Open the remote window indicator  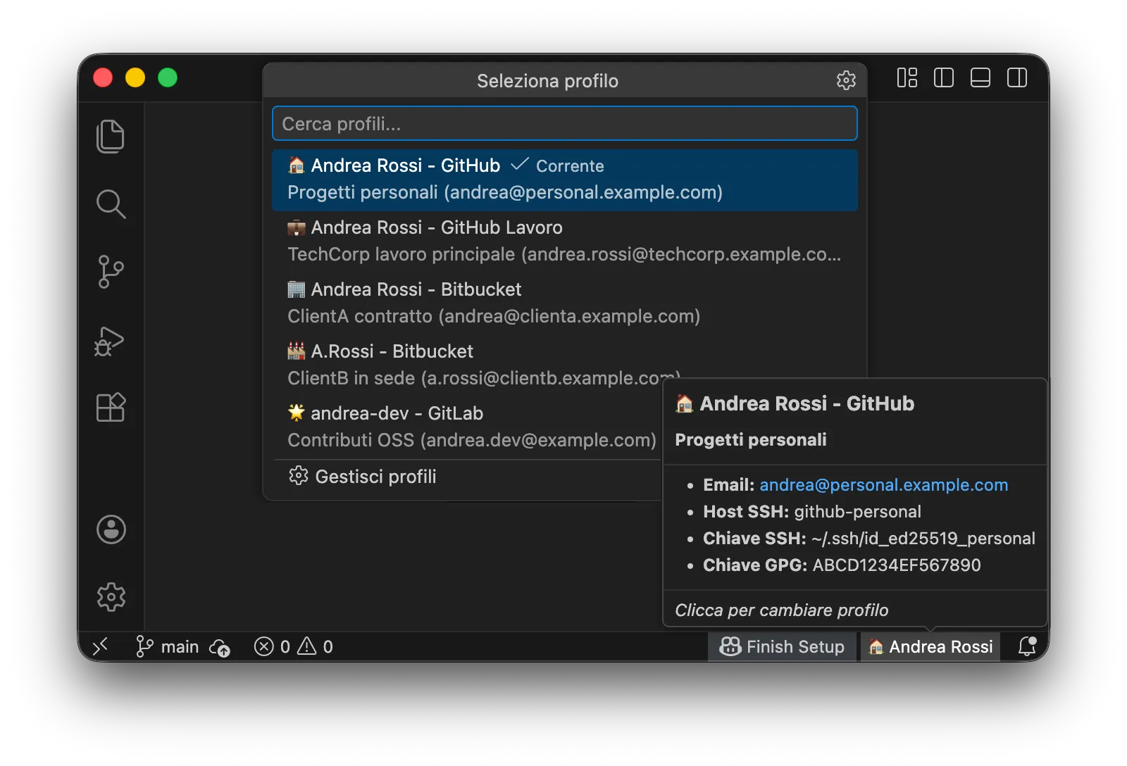[x=101, y=646]
